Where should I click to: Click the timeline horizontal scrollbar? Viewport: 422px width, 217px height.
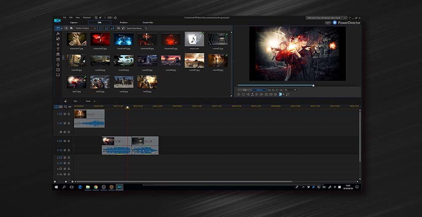click(x=184, y=182)
